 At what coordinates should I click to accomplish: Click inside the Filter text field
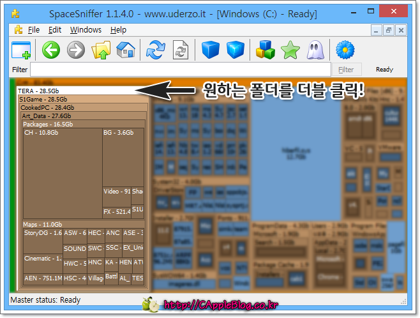pyautogui.click(x=181, y=70)
